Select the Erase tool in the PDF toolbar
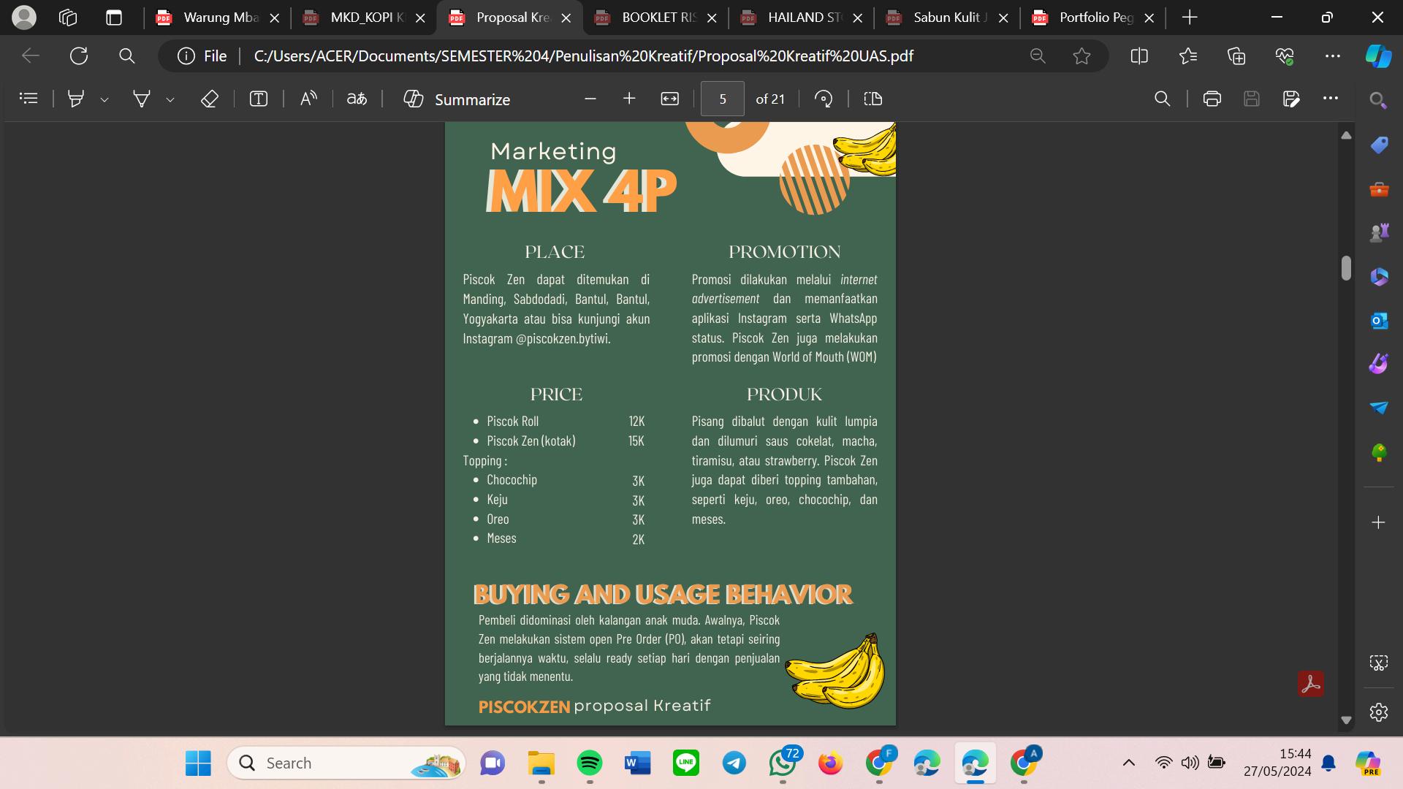Screen dimensions: 1403x789 click(x=210, y=99)
